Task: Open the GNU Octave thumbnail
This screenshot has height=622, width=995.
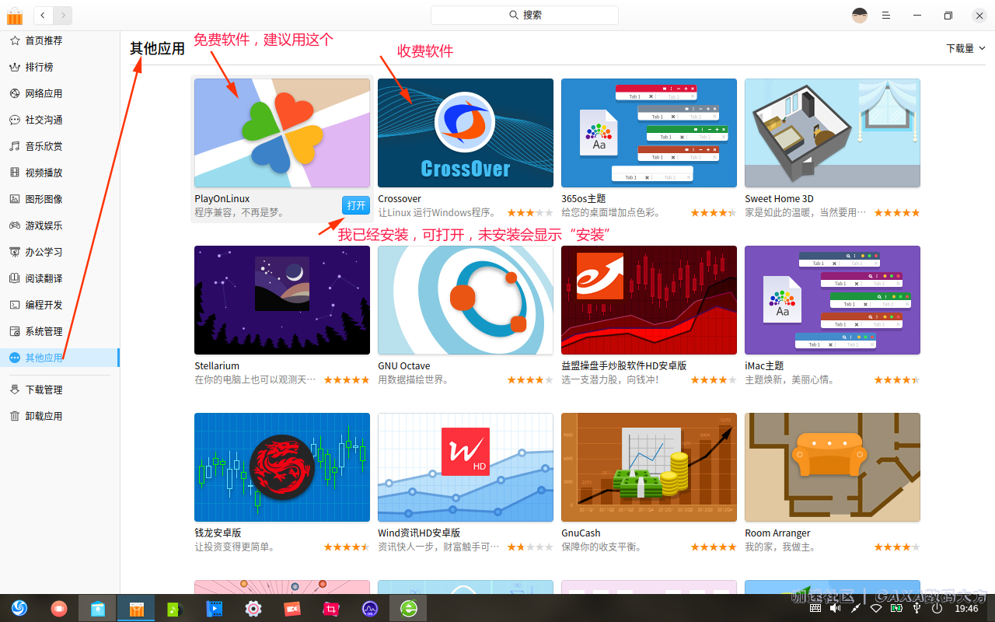Action: pos(466,300)
